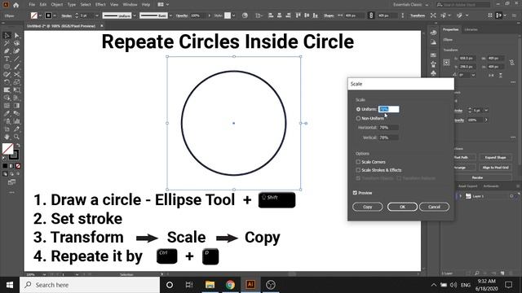
Task: Select Uniform radio button
Action: [358, 109]
